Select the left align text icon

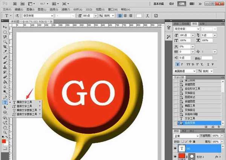click(x=120, y=16)
